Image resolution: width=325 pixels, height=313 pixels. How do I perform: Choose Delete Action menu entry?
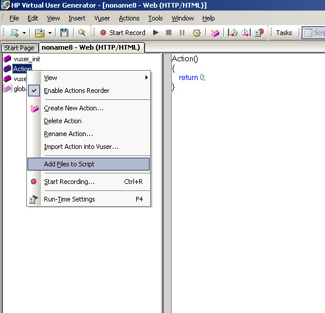[89, 121]
